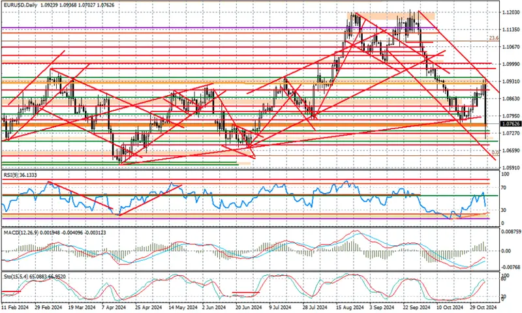Click the 20 level on Stochastic scale
Viewport: 522px width, 313px height.
pyautogui.click(x=504, y=296)
